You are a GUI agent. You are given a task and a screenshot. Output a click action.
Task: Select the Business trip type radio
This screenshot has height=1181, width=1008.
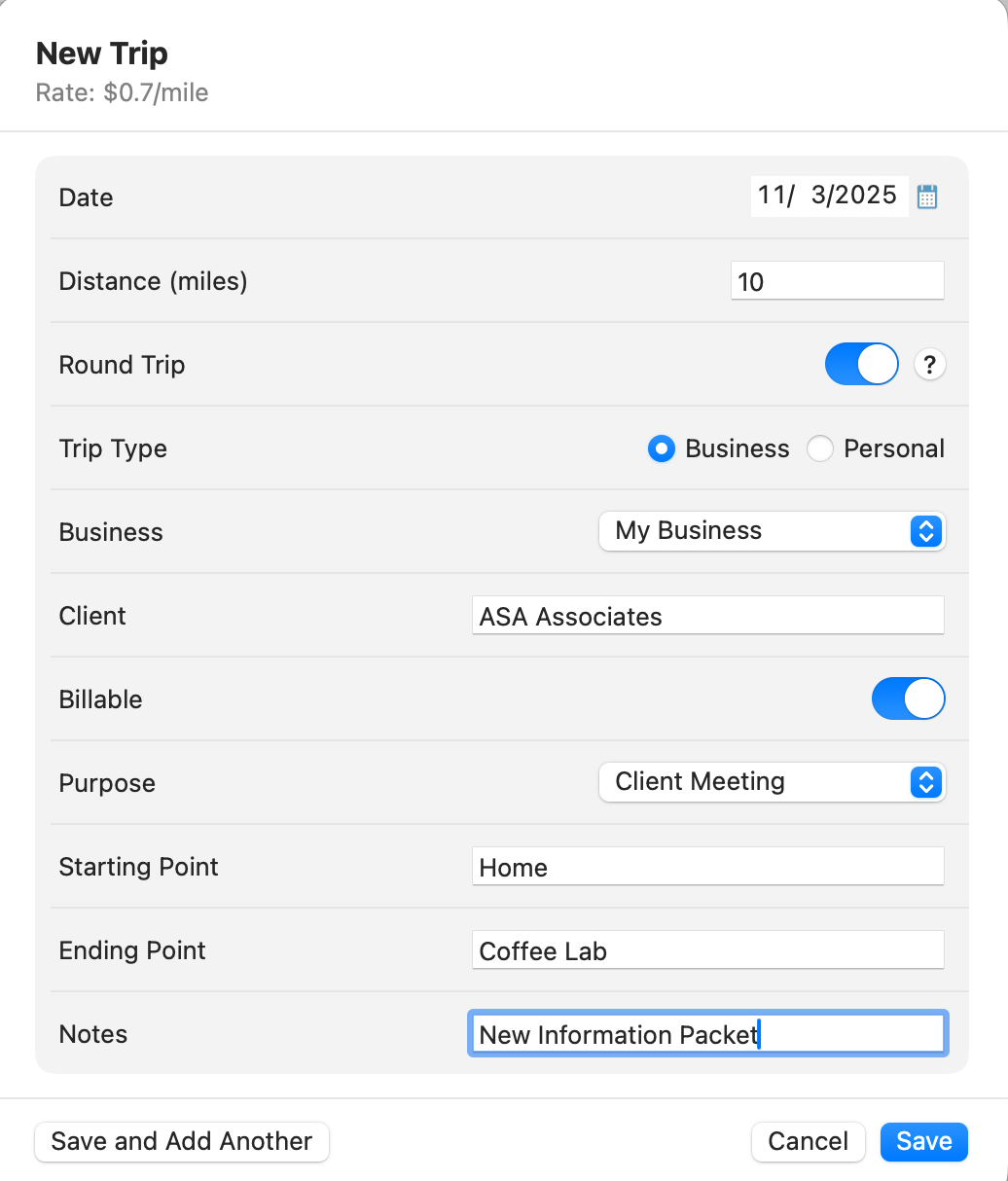[662, 448]
